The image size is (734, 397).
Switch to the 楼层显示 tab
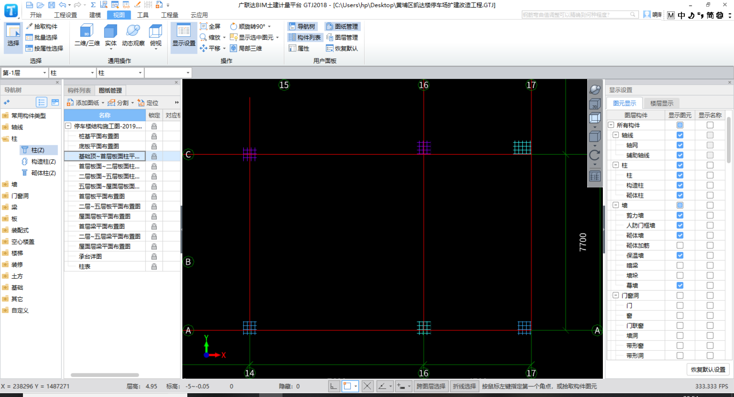point(662,103)
